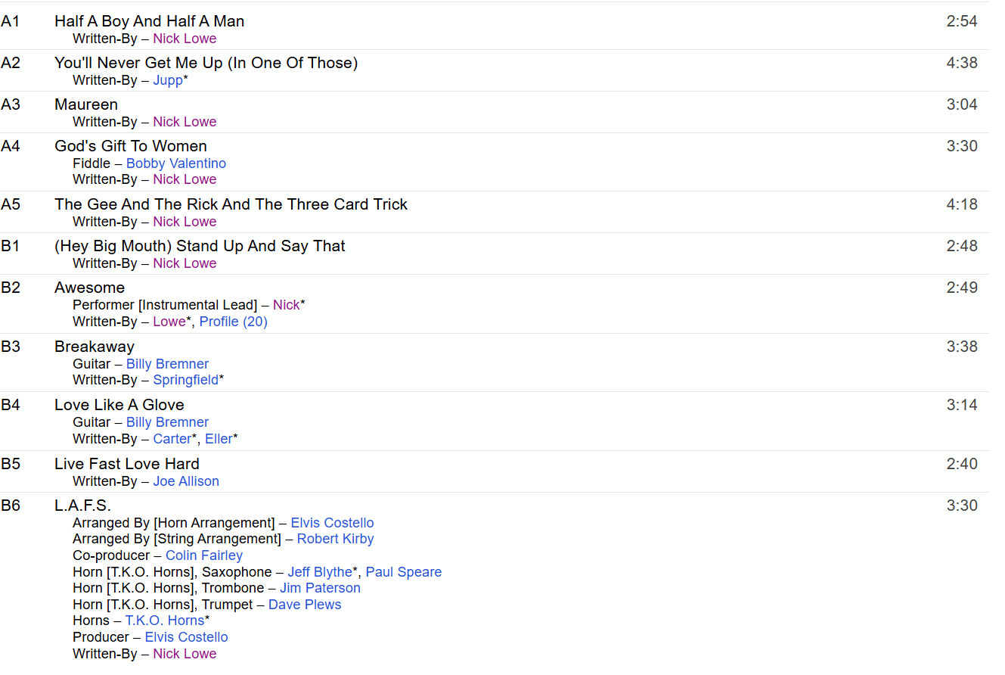The image size is (1005, 675).
Task: Open Bobby Valentino fiddle credit link
Action: 176,163
